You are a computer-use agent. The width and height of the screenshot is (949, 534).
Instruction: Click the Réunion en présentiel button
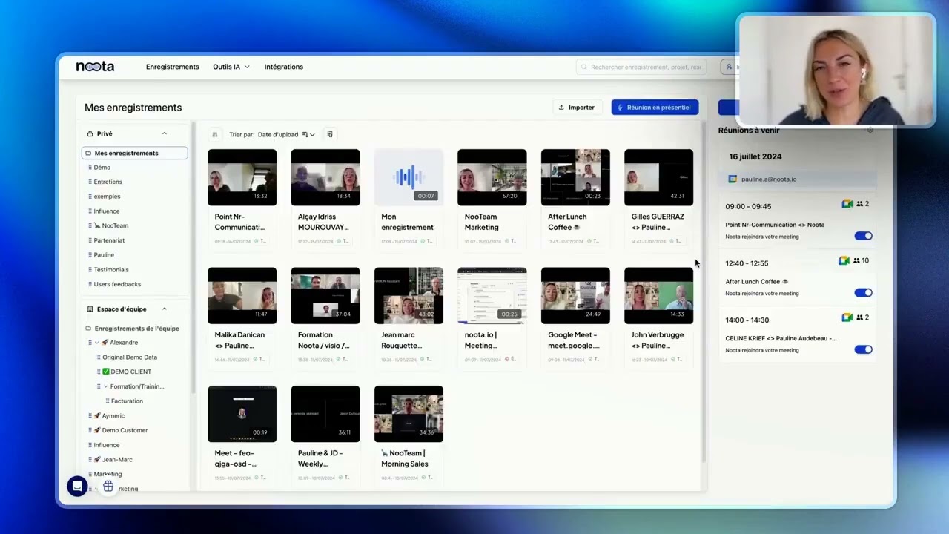(655, 108)
